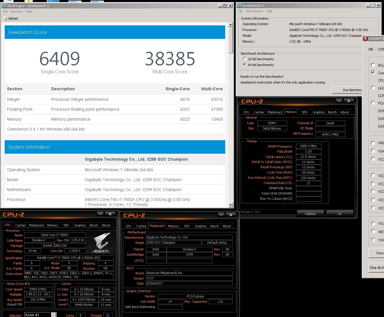Click the Validate button in CPU-Z
This screenshot has width=384, height=317.
click(310, 214)
